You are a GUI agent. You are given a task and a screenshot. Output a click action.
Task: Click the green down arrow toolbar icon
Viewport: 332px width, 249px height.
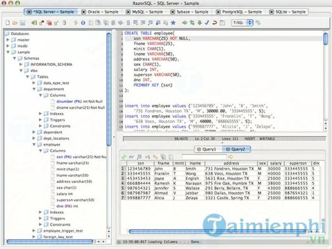[200, 23]
